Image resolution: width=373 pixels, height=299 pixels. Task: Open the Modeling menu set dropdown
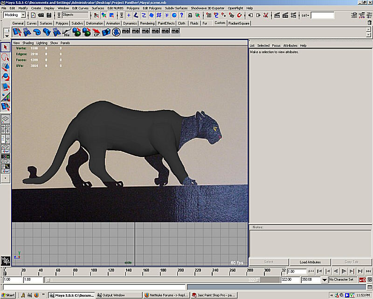pos(23,15)
